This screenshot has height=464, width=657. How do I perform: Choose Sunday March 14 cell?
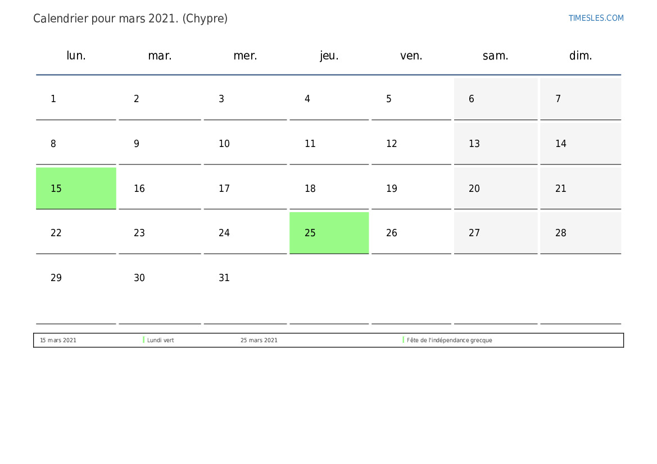pos(581,144)
